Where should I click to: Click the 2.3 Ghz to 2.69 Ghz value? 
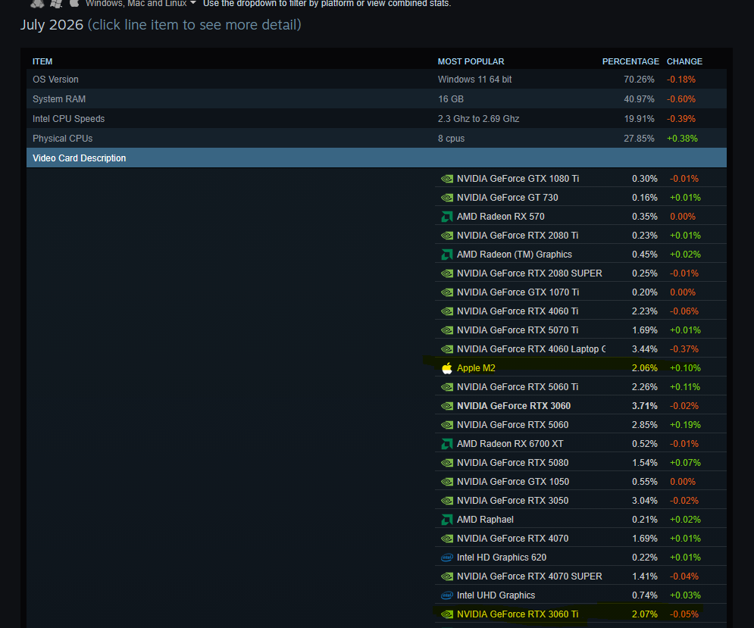[x=478, y=119]
